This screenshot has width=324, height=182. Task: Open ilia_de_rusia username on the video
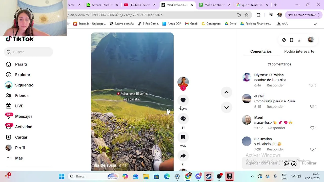click(105, 165)
